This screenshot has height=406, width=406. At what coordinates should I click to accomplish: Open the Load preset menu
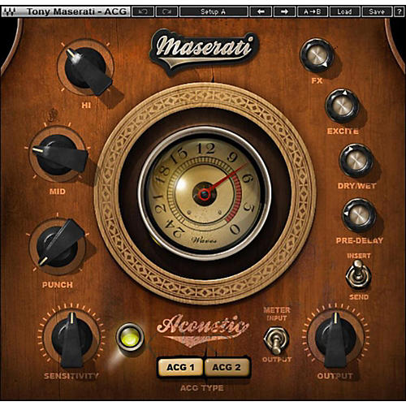tap(344, 11)
